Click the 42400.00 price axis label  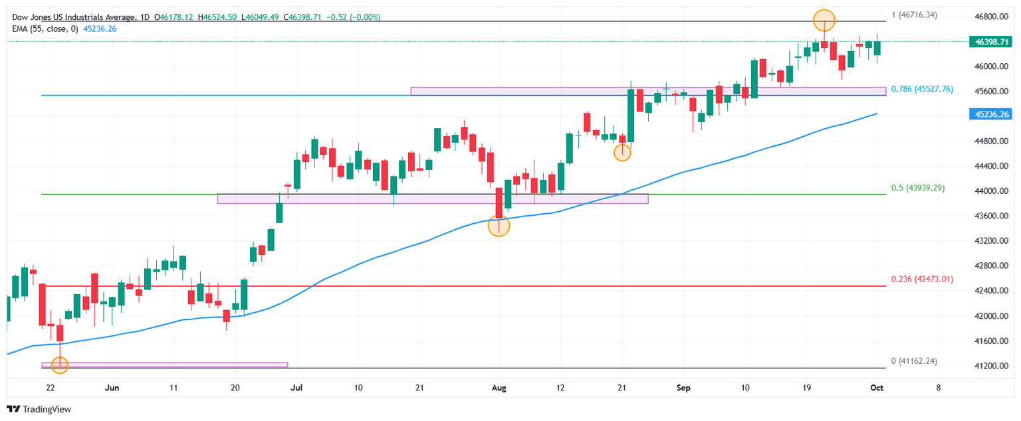coord(992,291)
